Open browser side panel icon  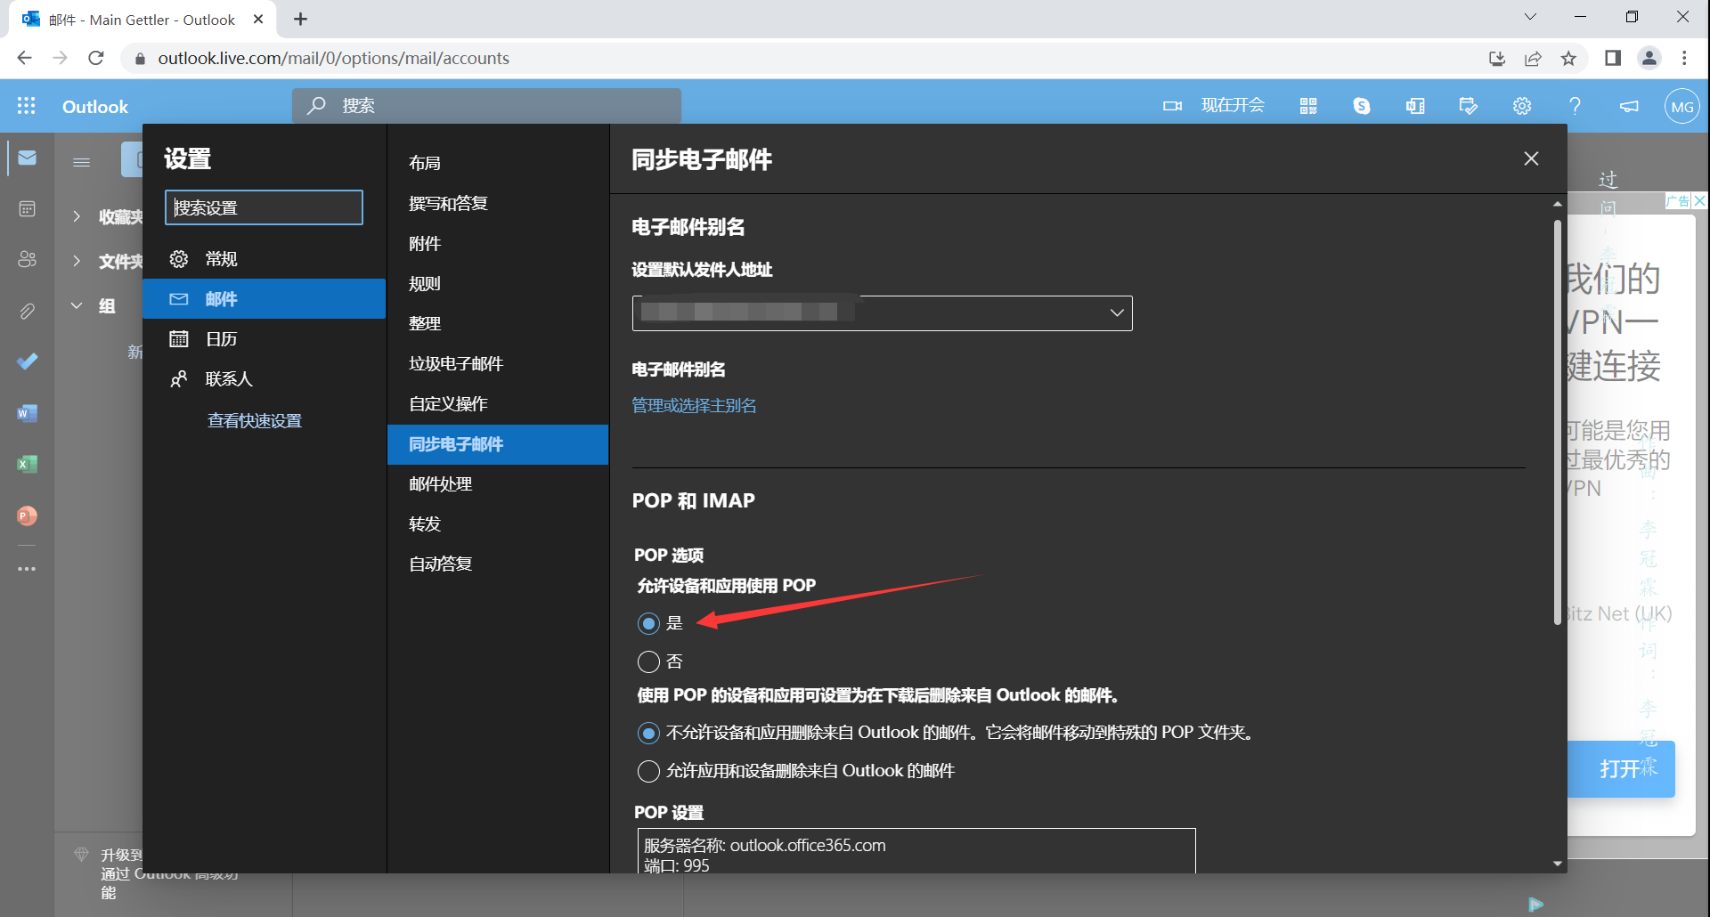coord(1613,58)
